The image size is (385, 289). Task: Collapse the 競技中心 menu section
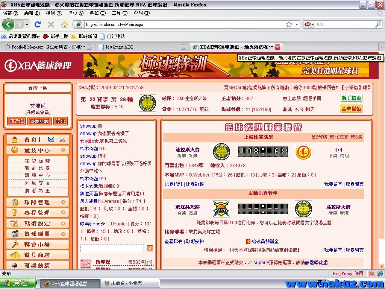[63, 150]
